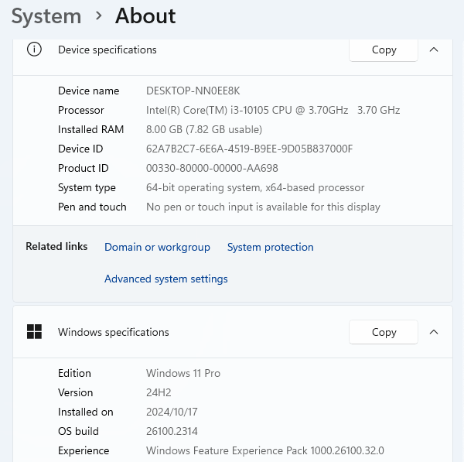
Task: Open Domain or workgroup link
Action: tap(158, 247)
